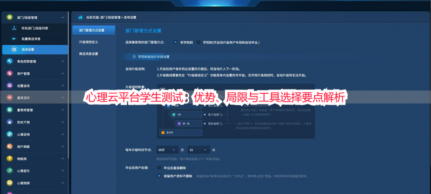Click the 升级规则数量 label
Screen dimensions: 431x194
(135, 87)
